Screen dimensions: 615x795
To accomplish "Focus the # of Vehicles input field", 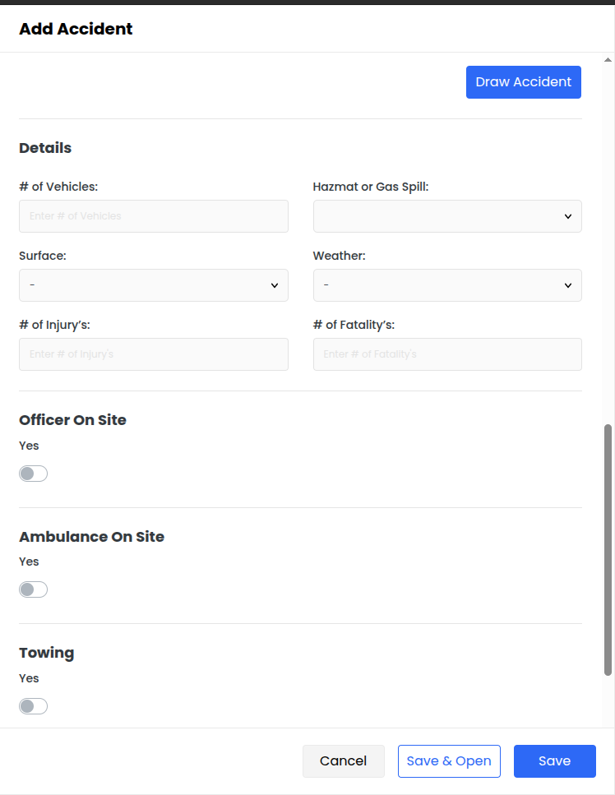I will tap(154, 216).
